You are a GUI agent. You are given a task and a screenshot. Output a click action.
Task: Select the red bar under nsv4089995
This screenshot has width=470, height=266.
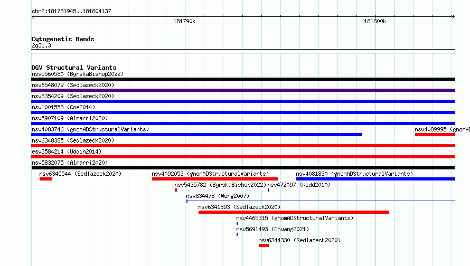pos(435,135)
